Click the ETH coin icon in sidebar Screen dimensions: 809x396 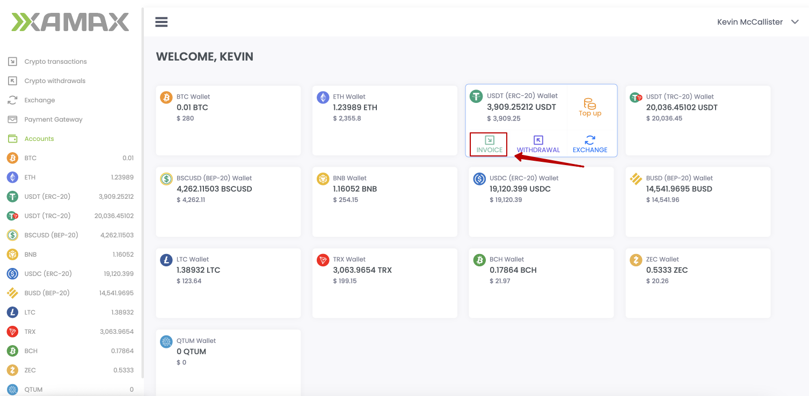coord(12,177)
